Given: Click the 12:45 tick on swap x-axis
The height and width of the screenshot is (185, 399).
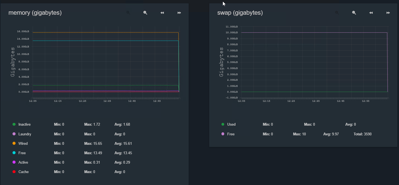Looking at the screenshot, I should click(341, 101).
